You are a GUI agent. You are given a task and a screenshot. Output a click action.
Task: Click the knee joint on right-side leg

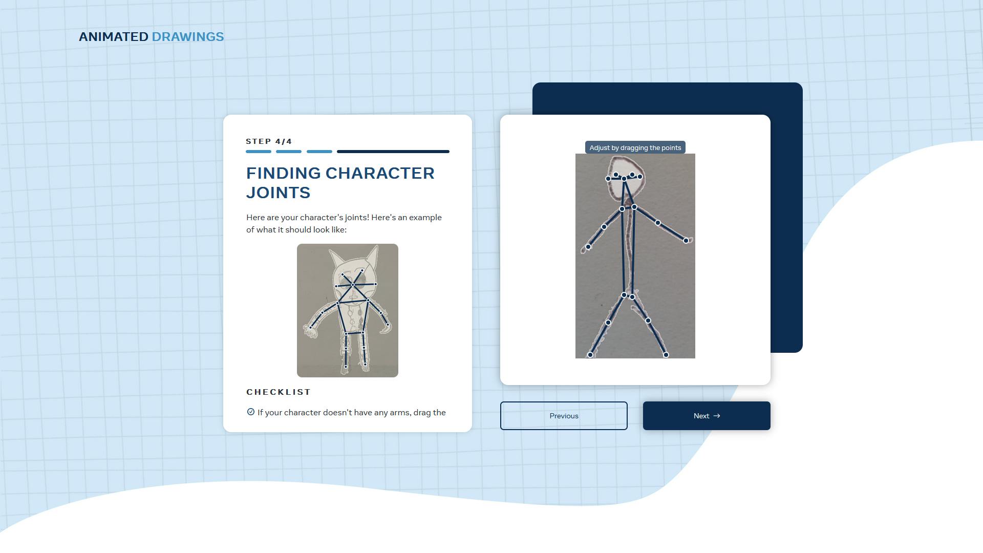tap(648, 321)
